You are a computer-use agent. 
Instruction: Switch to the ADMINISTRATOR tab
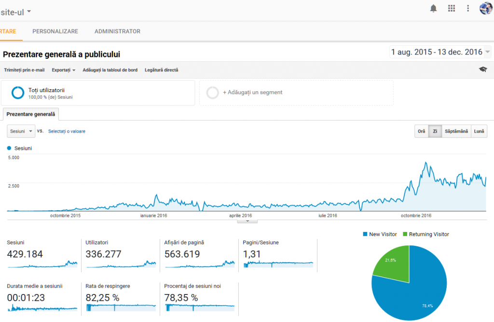coord(117,31)
